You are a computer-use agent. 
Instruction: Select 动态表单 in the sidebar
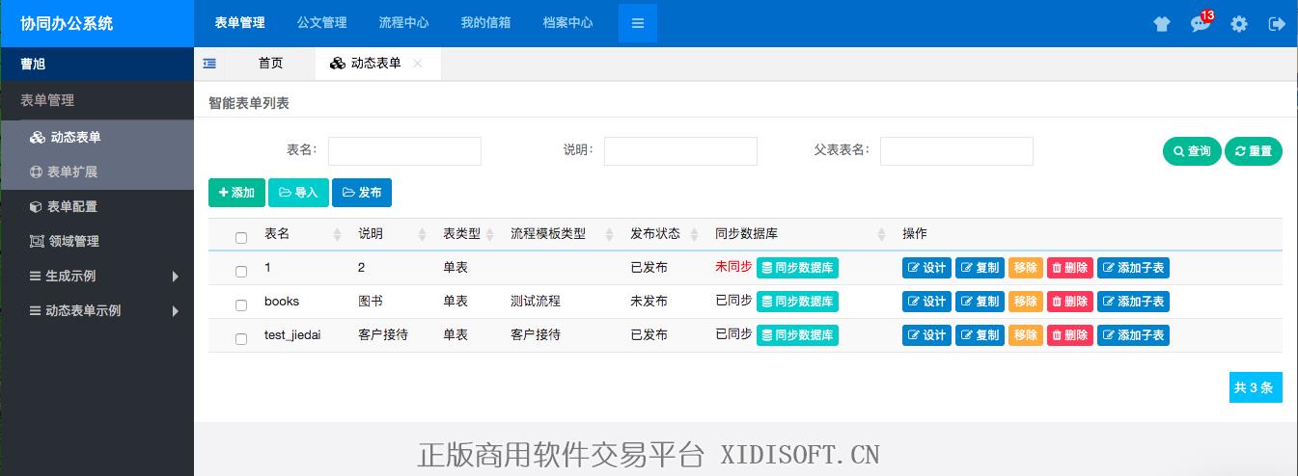[97, 137]
